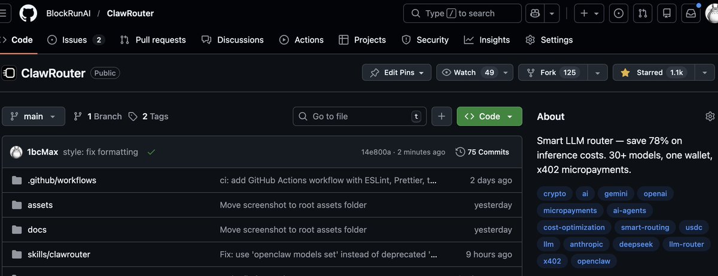The width and height of the screenshot is (718, 276).
Task: Switch to the Settings tab
Action: [x=549, y=40]
